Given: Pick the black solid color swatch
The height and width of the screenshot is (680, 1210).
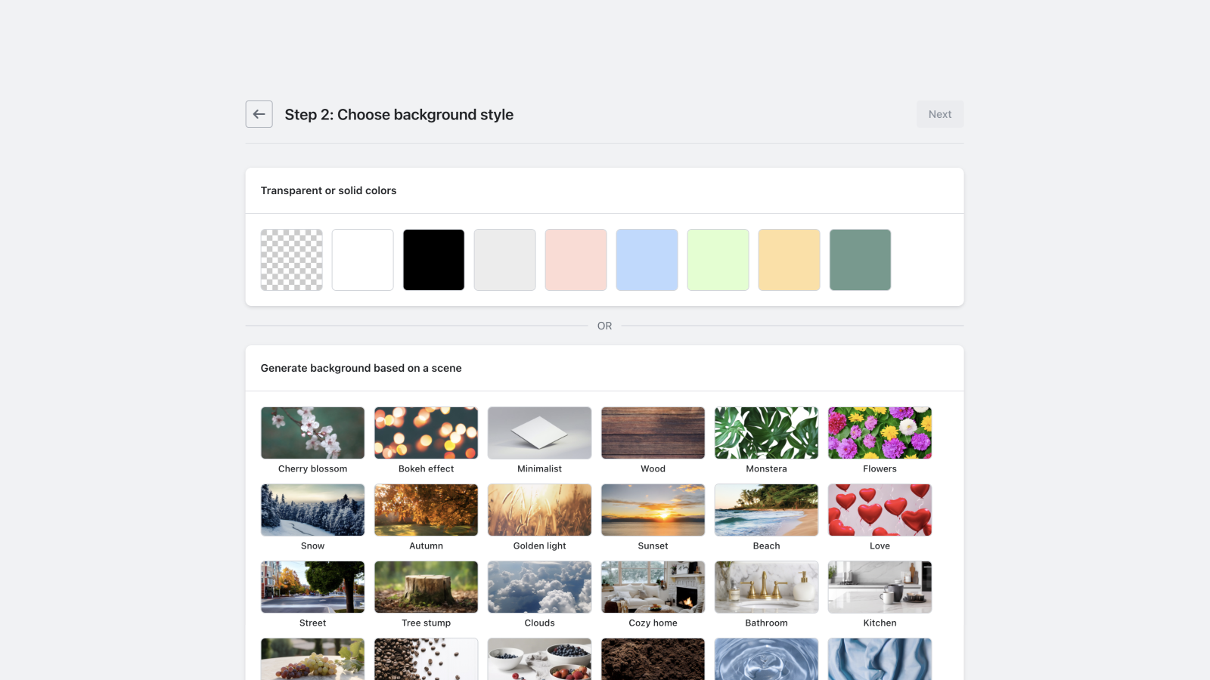Looking at the screenshot, I should 434,260.
